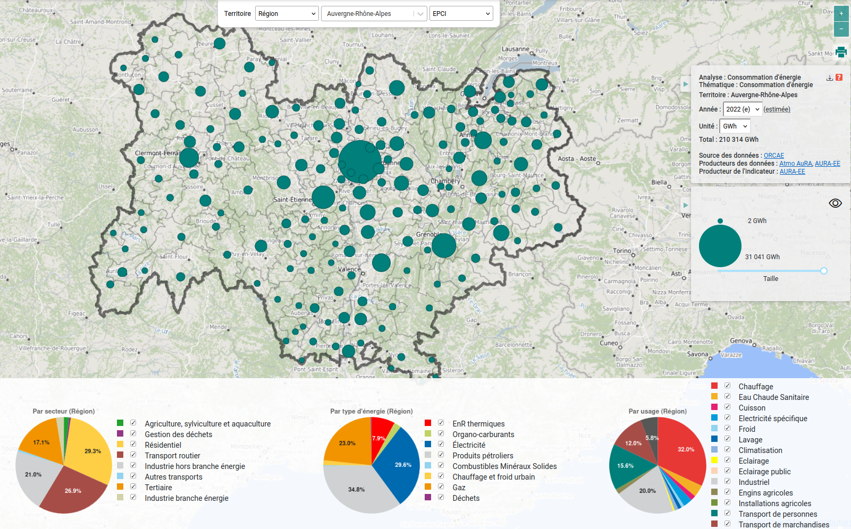Uncheck Produits pétroliers energy type
Viewport: 851px width, 529px height.
click(x=441, y=455)
